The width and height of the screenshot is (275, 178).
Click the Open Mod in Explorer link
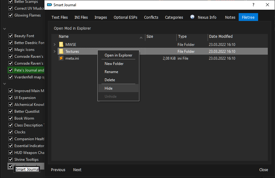point(72,28)
